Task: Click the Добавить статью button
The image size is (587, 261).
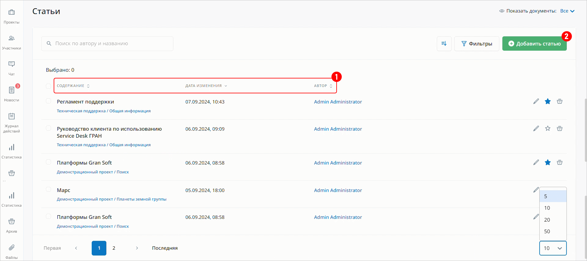Action: 534,44
